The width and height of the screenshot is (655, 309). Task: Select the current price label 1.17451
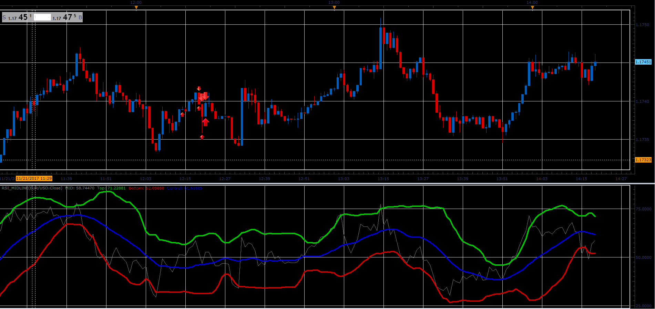[x=643, y=62]
